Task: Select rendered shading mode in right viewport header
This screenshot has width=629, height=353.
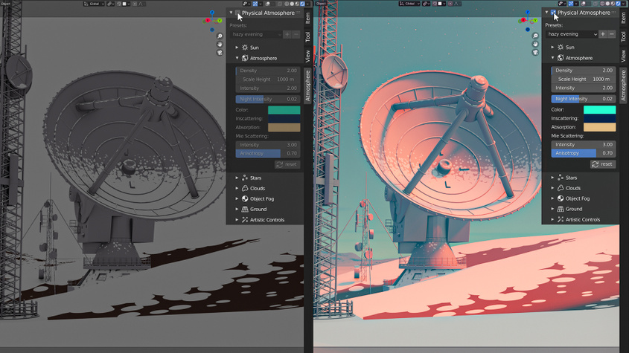Action: tap(618, 4)
